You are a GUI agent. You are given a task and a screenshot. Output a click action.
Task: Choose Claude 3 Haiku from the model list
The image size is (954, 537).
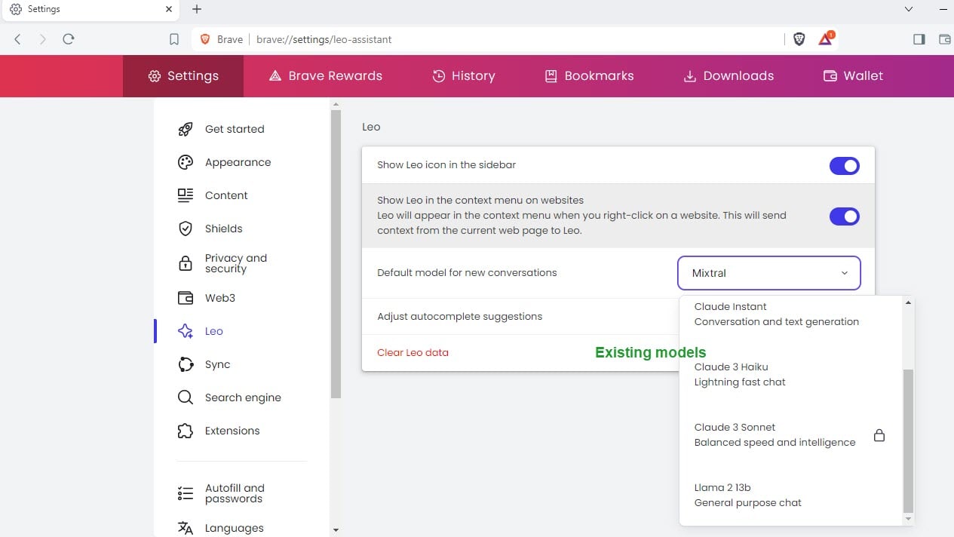[790, 375]
